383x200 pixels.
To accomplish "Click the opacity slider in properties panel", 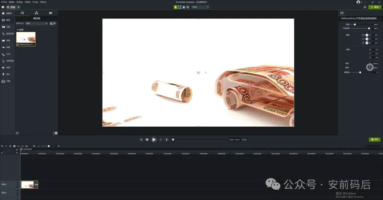I will (x=369, y=28).
